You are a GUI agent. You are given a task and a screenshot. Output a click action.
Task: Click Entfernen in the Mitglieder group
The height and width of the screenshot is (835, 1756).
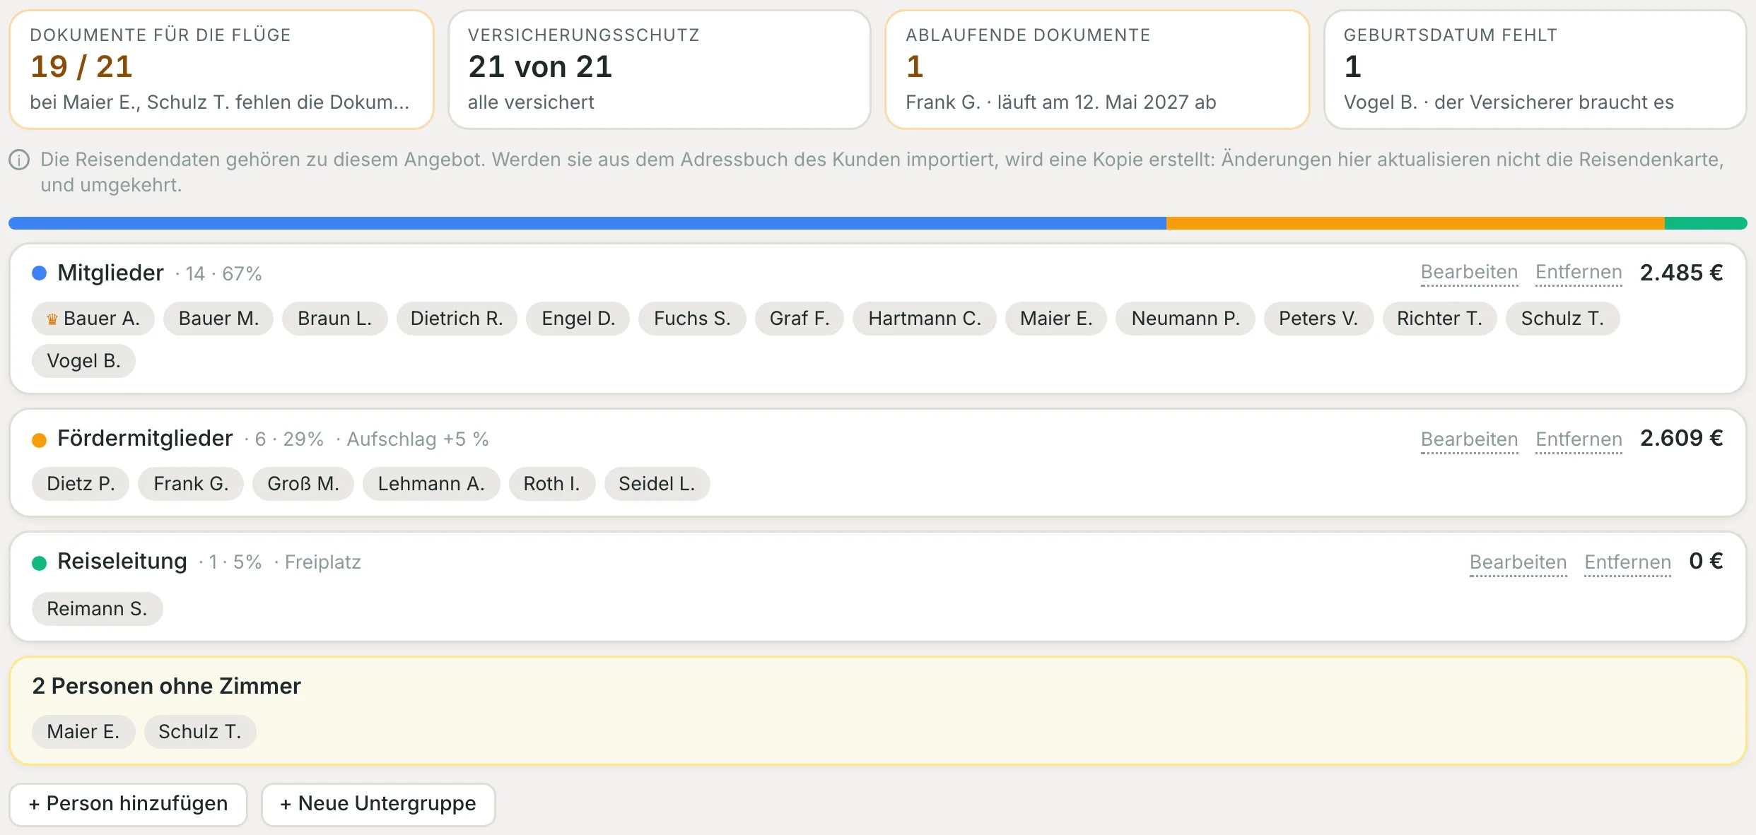[1579, 273]
